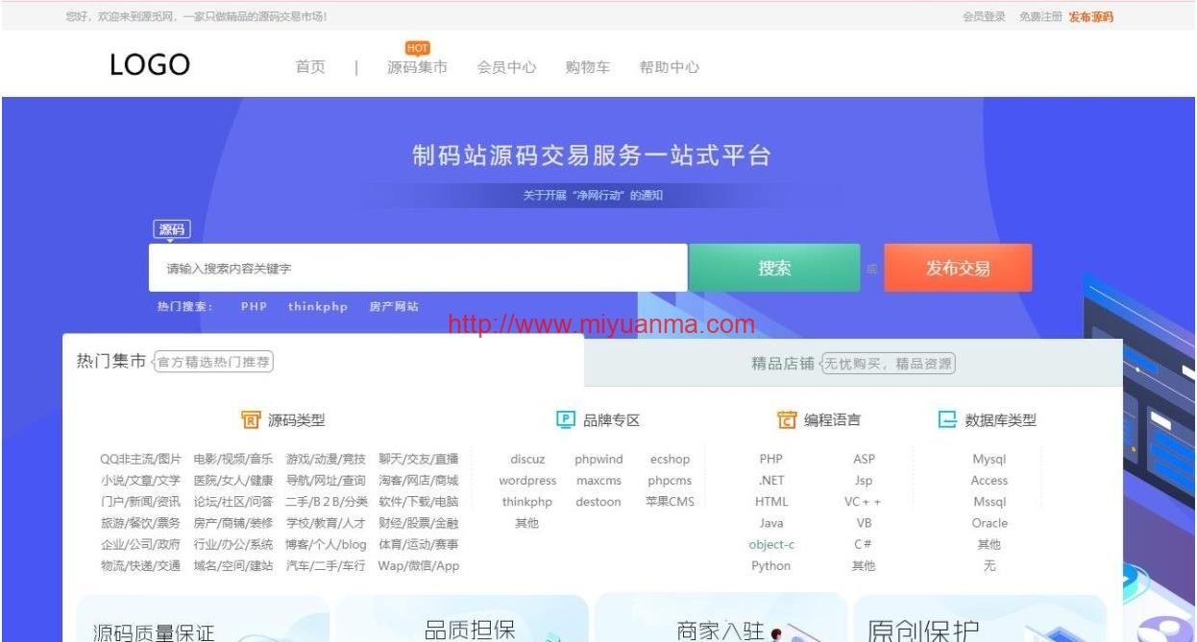This screenshot has height=642, width=1197.
Task: Open the QQ非主流/图片 category
Action: click(140, 459)
